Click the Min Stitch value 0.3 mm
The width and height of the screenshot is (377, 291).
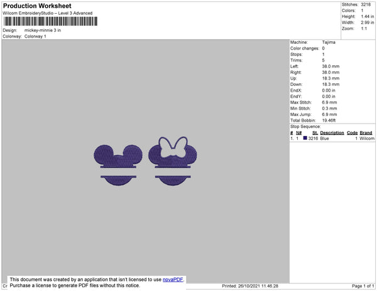click(x=329, y=108)
